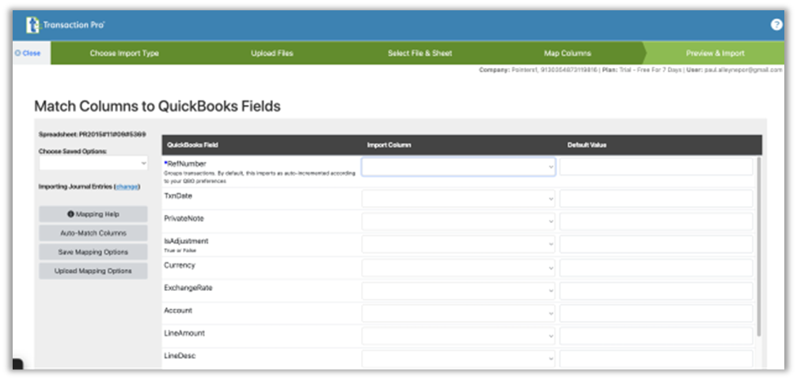Click Save Mapping Options button
This screenshot has height=381, width=797.
93,252
